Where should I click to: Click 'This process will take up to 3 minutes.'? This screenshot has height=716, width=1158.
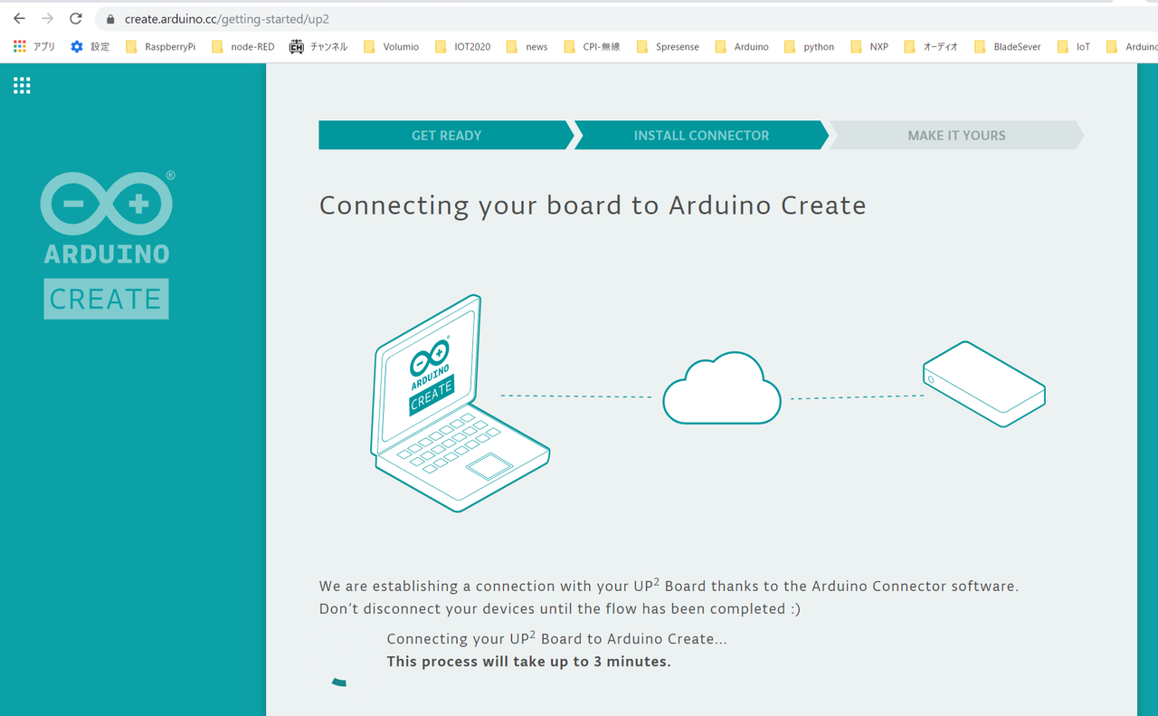(528, 661)
